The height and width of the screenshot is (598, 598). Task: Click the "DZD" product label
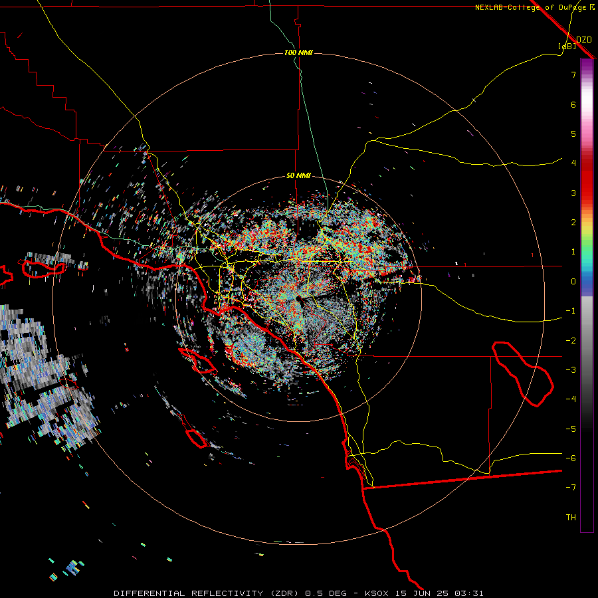click(584, 40)
